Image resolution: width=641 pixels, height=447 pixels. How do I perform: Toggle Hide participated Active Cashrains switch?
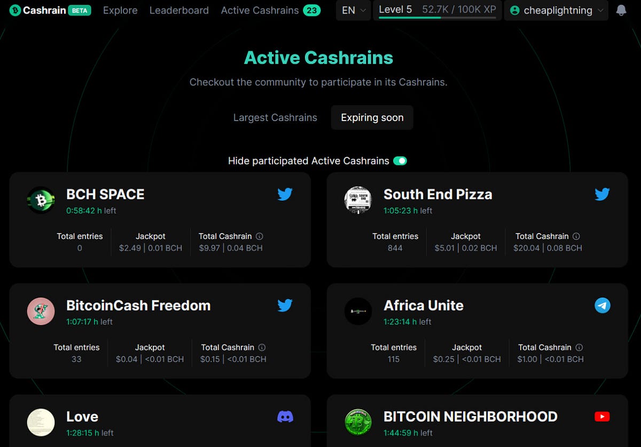click(400, 161)
